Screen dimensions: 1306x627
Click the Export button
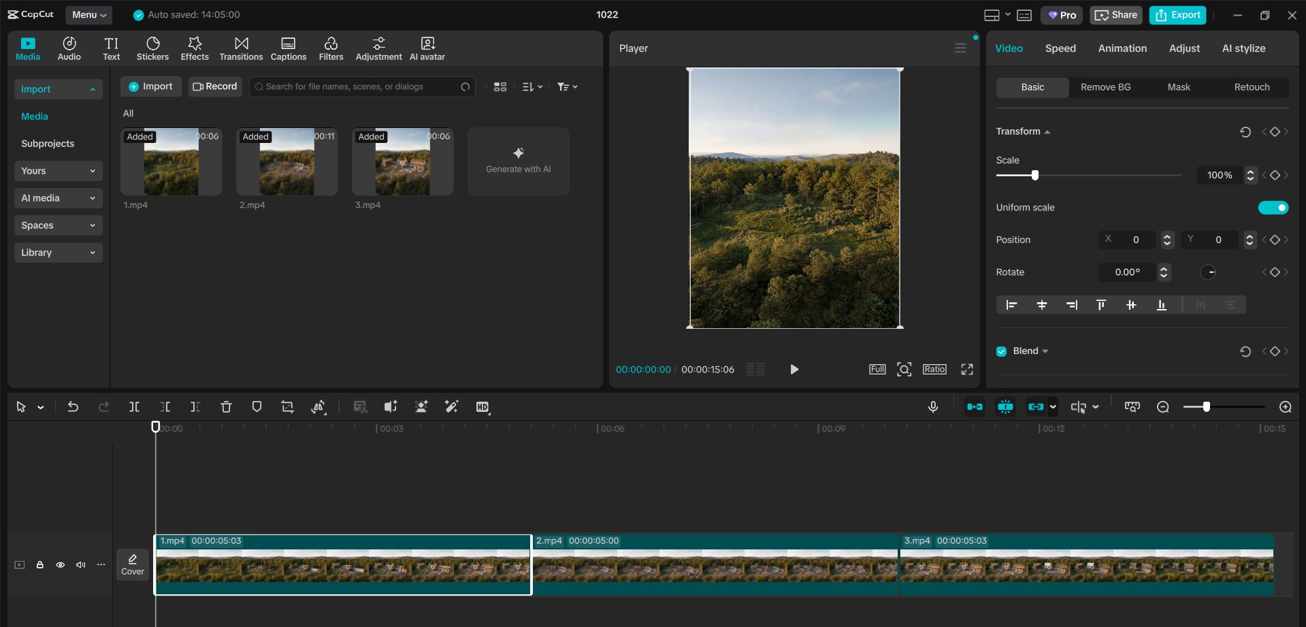tap(1177, 14)
